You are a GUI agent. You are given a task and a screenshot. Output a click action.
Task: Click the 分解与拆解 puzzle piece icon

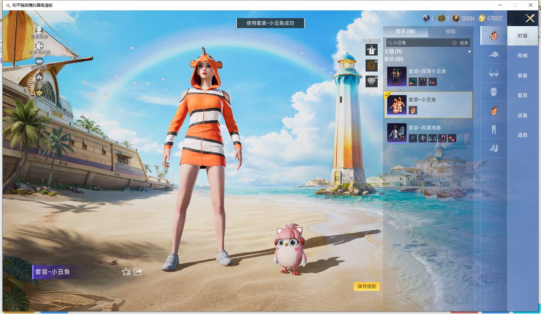coord(39,46)
